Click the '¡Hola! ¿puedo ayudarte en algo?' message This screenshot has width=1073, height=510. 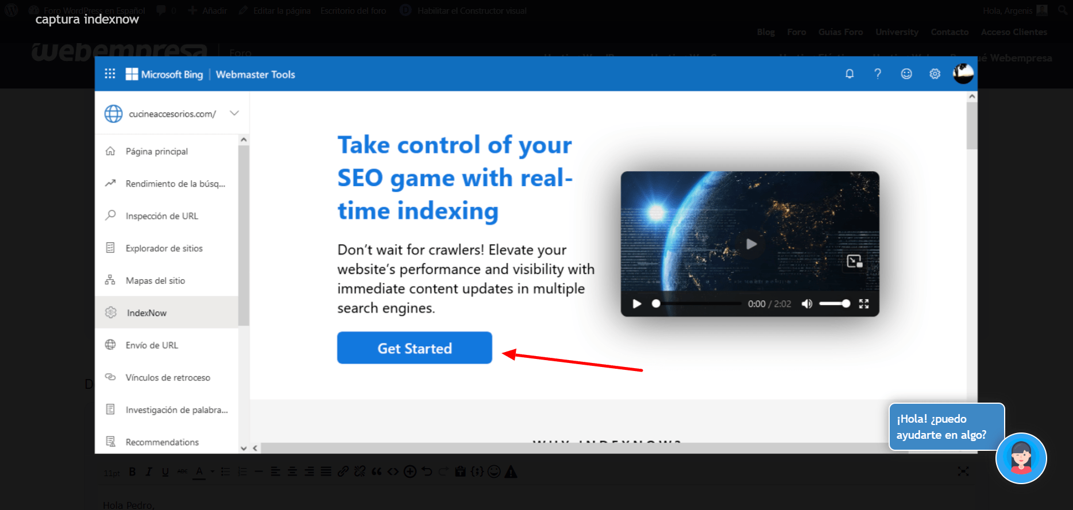tap(947, 427)
